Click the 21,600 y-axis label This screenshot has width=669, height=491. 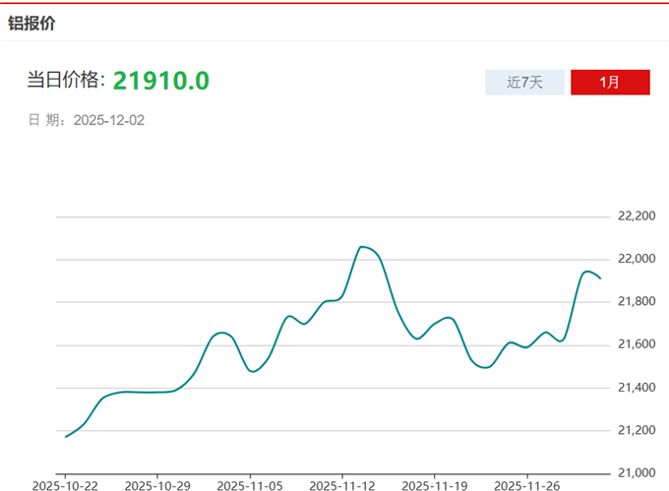636,344
